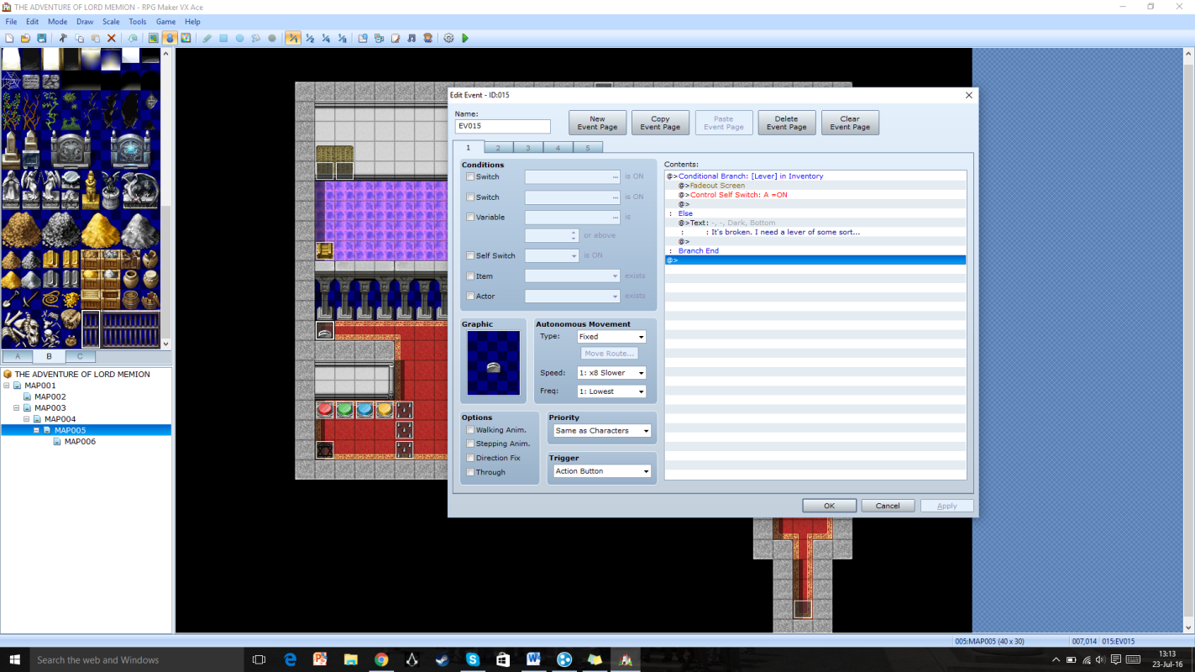The width and height of the screenshot is (1195, 672).
Task: Open the Database toolbar icon
Action: [363, 38]
